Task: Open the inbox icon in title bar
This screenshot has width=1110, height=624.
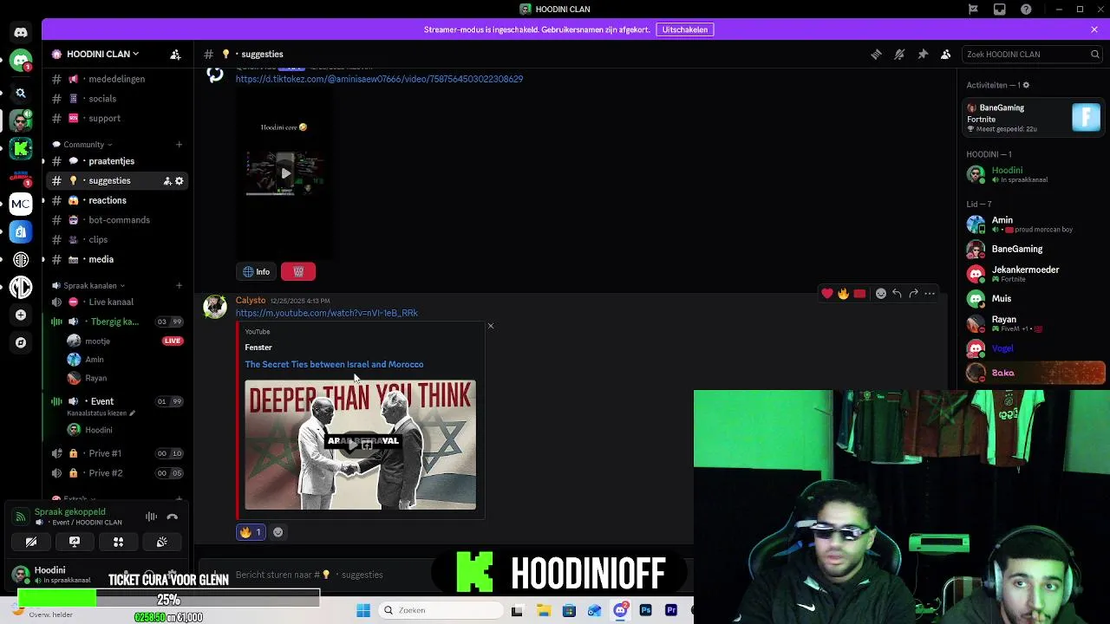Action: point(1000,9)
